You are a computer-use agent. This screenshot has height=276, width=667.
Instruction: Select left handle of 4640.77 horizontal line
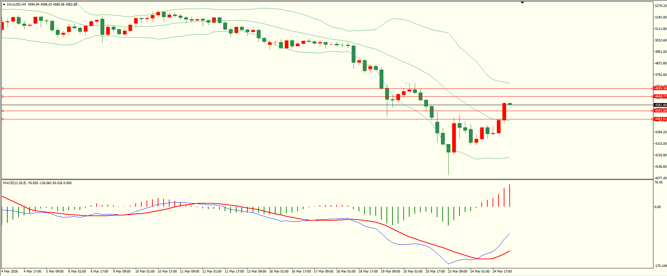coord(3,96)
